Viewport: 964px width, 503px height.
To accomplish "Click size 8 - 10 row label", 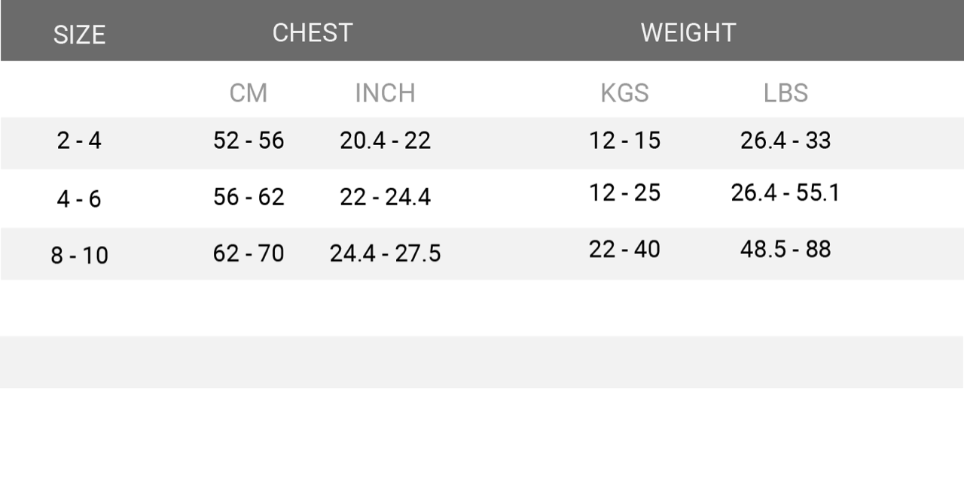I will pyautogui.click(x=79, y=256).
